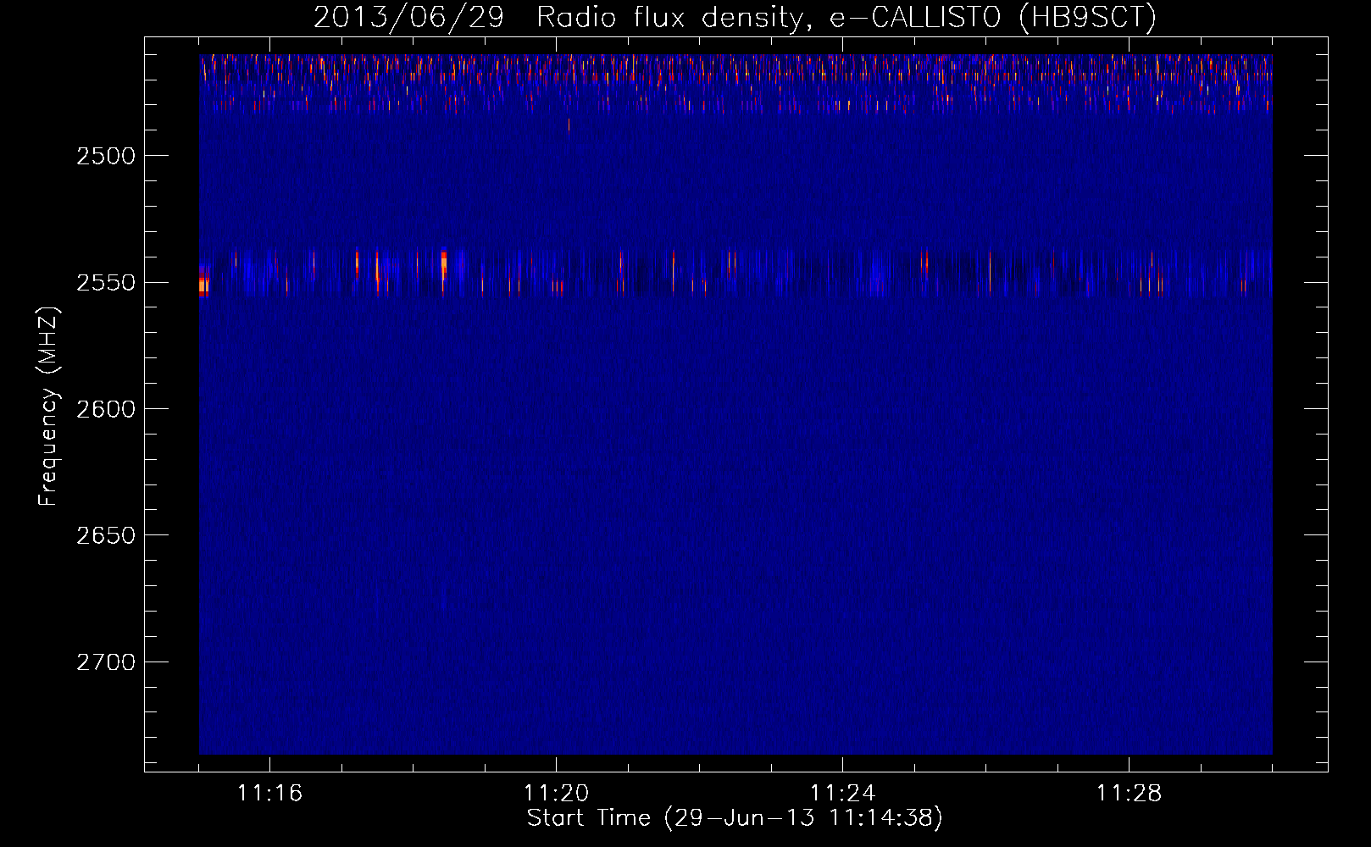Click the 2600 frequency tick label
This screenshot has height=847, width=1371.
click(105, 409)
